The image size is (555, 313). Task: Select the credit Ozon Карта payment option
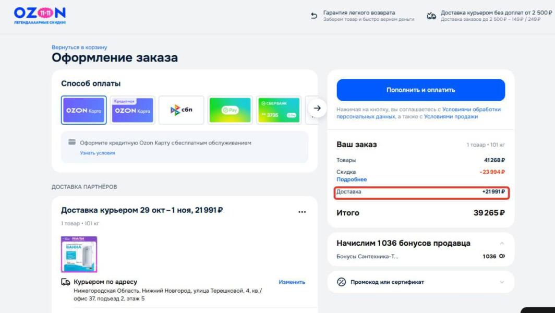click(132, 110)
